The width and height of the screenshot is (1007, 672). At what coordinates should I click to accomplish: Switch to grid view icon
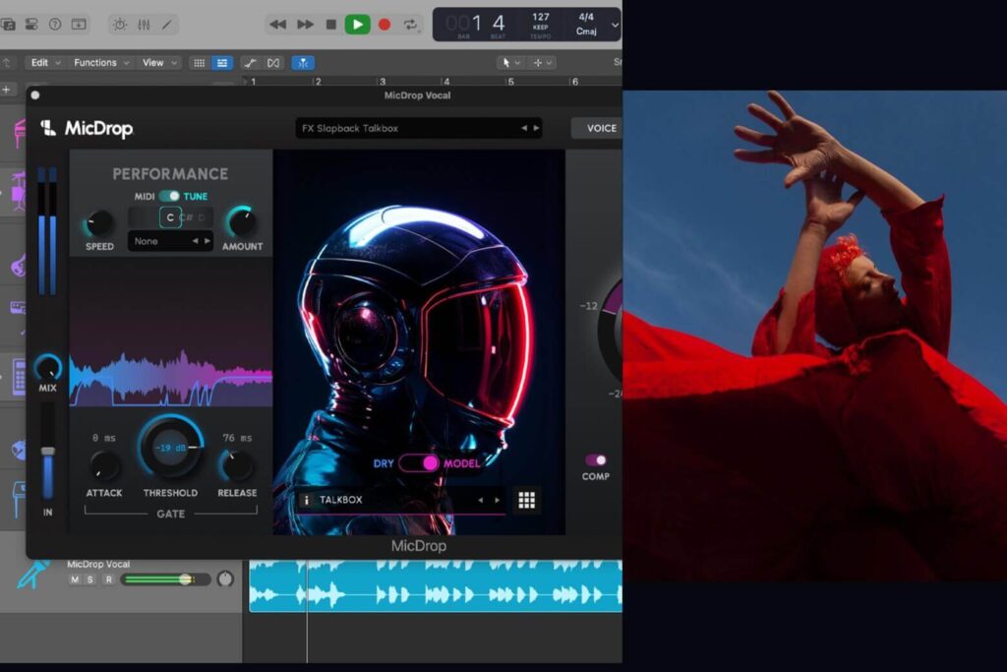(x=199, y=63)
